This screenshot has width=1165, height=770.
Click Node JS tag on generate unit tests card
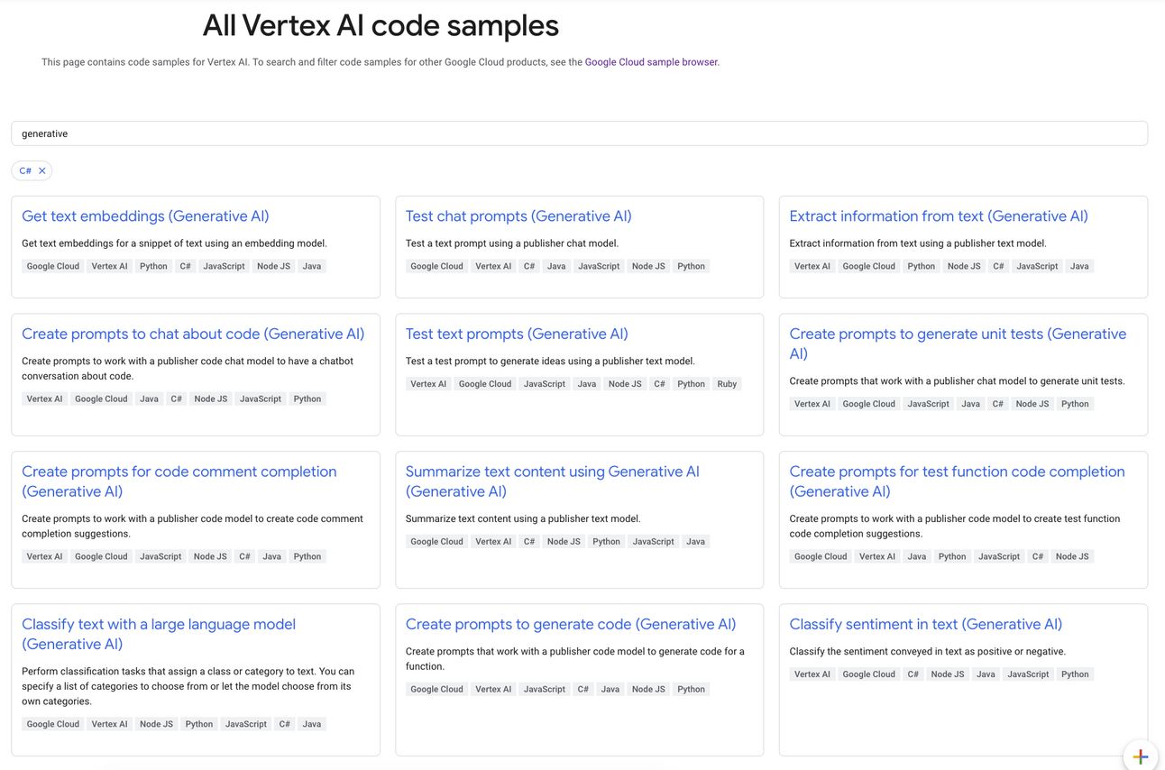[1032, 404]
